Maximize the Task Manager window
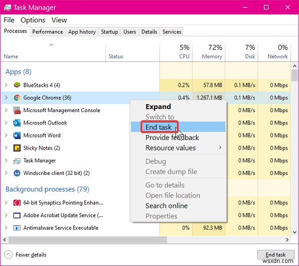The width and height of the screenshot is (299, 266). pyautogui.click(x=266, y=7)
